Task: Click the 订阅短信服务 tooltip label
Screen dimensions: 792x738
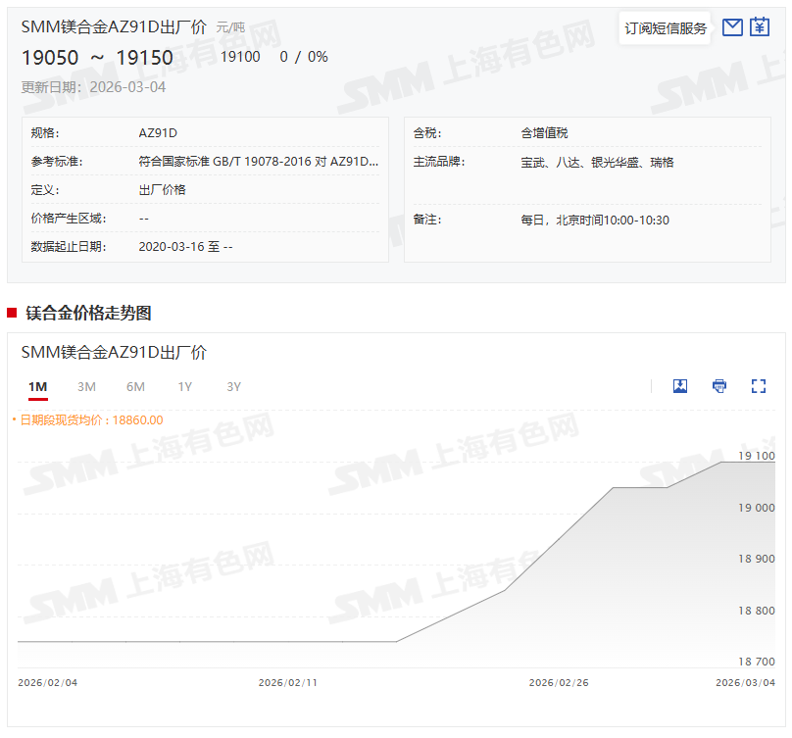Action: coord(666,28)
